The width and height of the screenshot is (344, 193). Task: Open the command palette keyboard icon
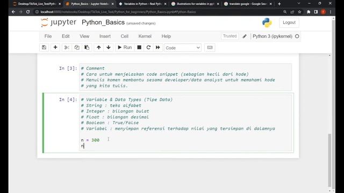[x=210, y=48]
